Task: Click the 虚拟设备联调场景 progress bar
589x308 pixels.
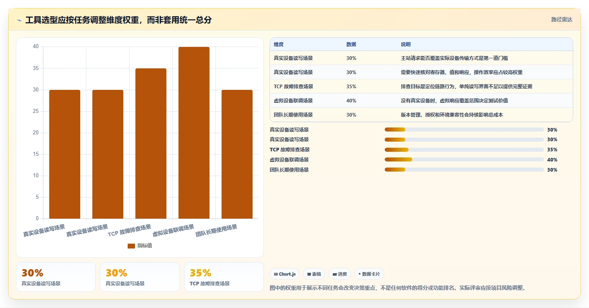Action: [464, 160]
